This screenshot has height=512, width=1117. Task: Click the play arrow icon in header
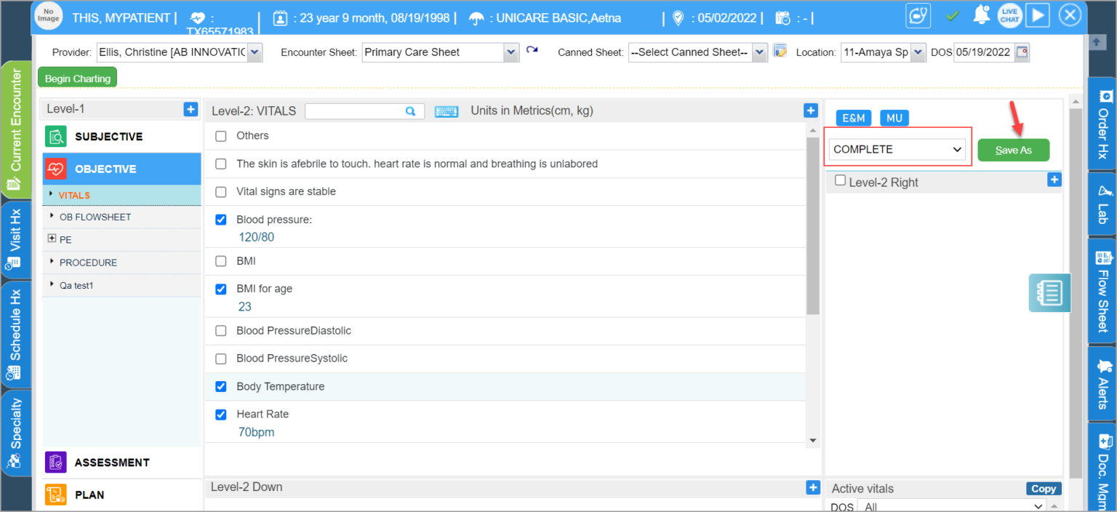point(1039,15)
